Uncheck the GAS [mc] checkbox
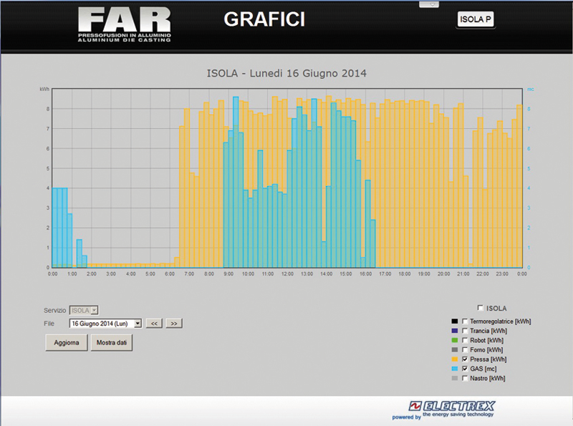 (x=466, y=368)
